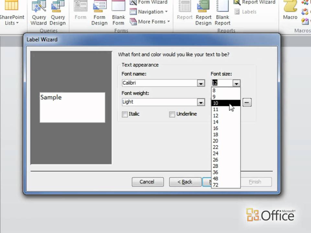
Task: Click the Calibri font name field
Action: click(x=159, y=83)
